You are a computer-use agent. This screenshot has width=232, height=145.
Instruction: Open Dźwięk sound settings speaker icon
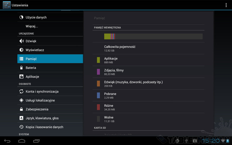pyautogui.click(x=21, y=41)
